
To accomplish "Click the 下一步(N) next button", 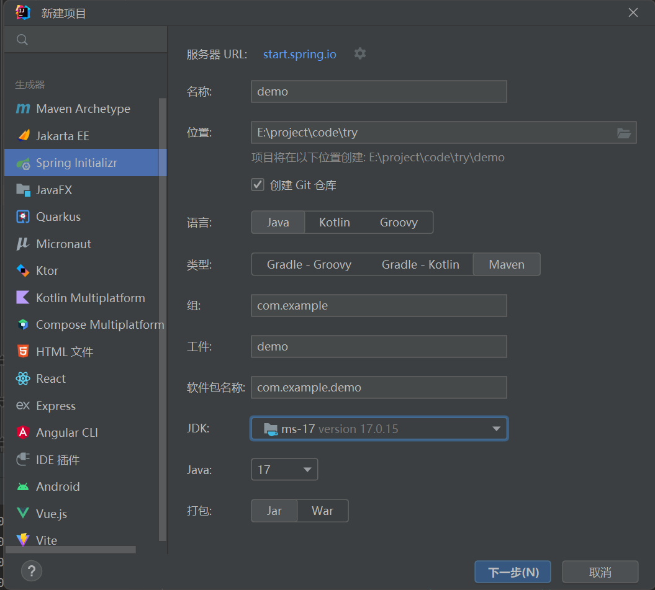I will [x=513, y=571].
